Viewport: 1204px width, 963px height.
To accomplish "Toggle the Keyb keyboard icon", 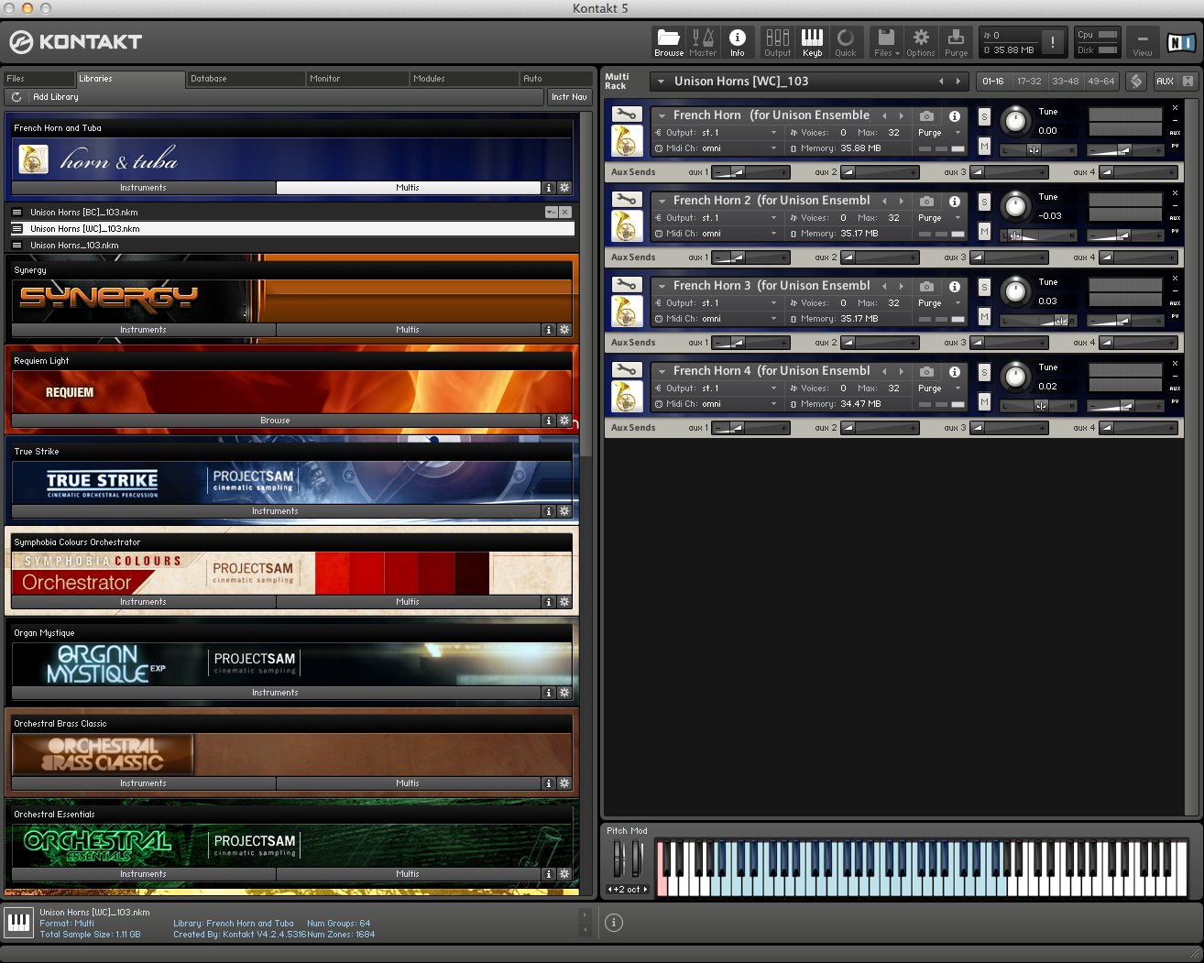I will (x=812, y=41).
